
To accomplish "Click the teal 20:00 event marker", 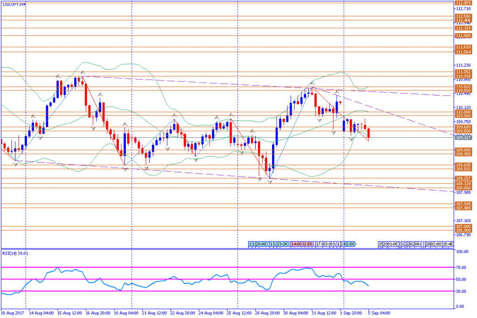I will [261, 244].
